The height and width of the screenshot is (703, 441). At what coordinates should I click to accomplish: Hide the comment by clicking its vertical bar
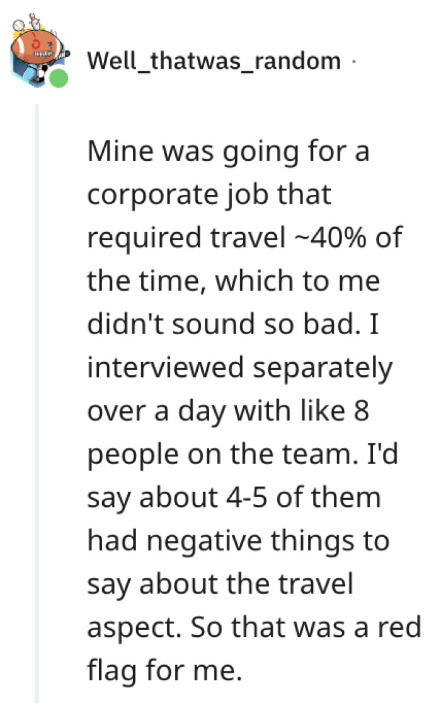pyautogui.click(x=38, y=378)
